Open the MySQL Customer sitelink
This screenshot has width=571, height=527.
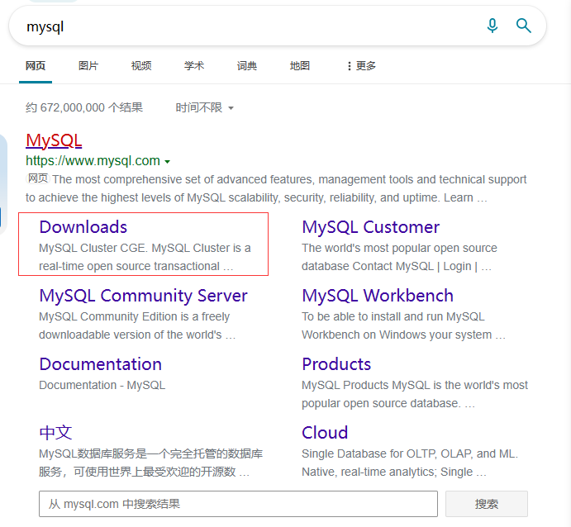(x=371, y=227)
